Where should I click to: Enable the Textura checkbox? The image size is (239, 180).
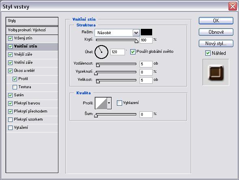pos(15,87)
